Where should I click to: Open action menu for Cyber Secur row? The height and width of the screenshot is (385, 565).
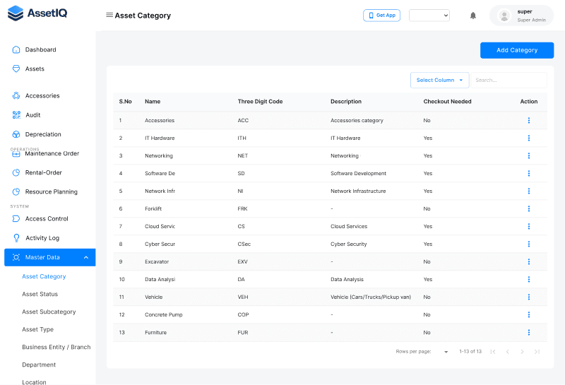coord(528,244)
